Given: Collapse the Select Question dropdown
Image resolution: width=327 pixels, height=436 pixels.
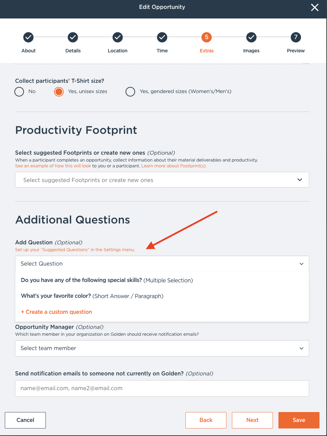Looking at the screenshot, I should 162,264.
